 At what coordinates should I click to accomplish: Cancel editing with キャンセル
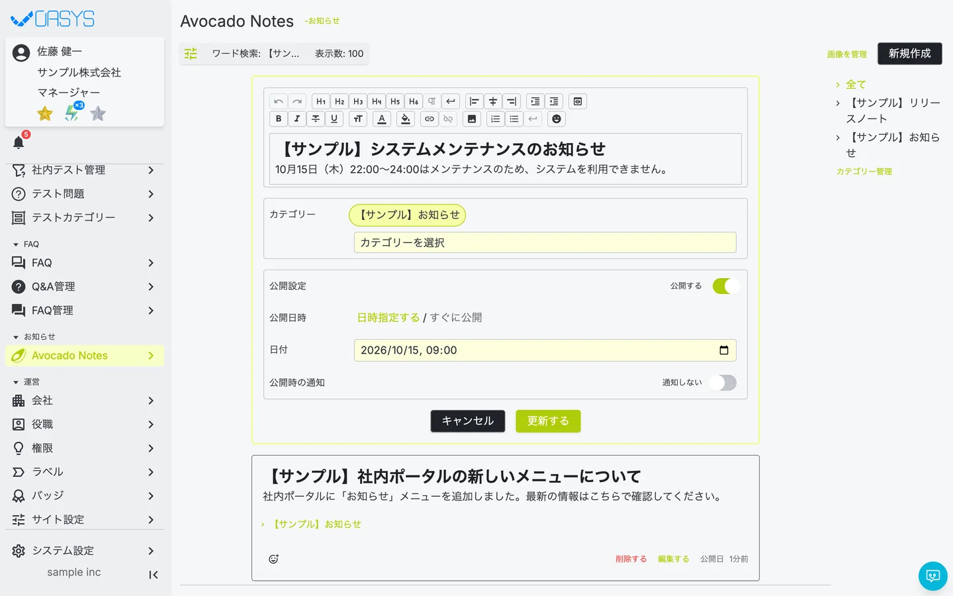(x=468, y=421)
